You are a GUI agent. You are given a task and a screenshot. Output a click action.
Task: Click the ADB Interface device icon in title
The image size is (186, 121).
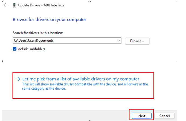[x=14, y=5]
